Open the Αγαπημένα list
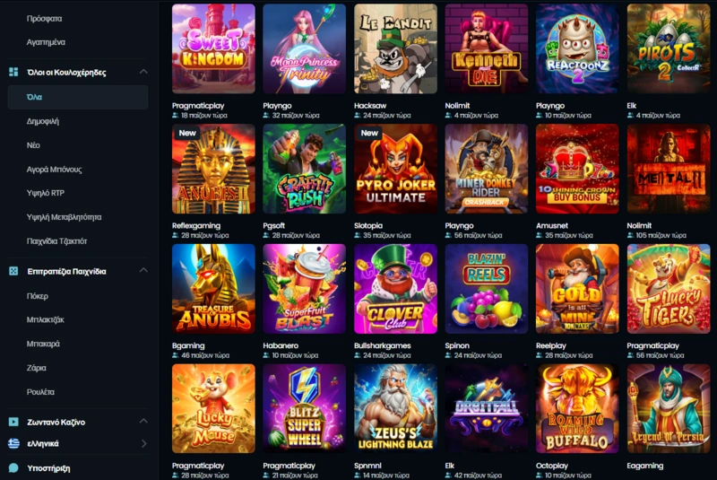The image size is (717, 480). [x=46, y=42]
